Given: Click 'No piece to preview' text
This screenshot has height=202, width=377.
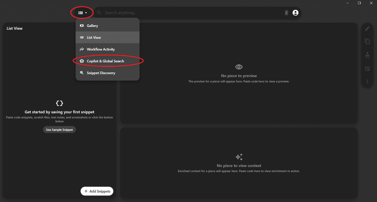Looking at the screenshot, I should pyautogui.click(x=239, y=76).
